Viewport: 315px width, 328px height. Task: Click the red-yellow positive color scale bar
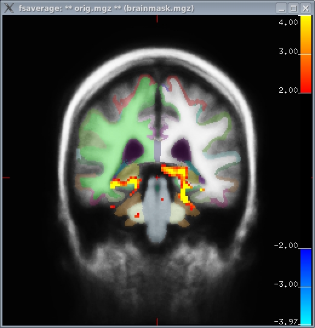click(x=306, y=54)
